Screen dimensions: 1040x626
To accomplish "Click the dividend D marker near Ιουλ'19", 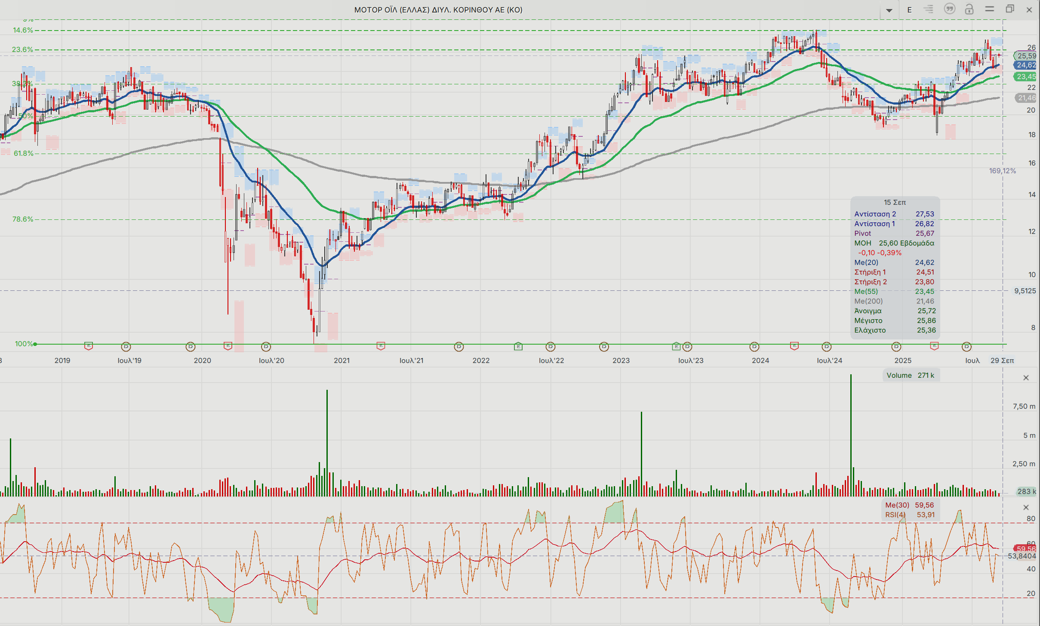I will click(126, 346).
